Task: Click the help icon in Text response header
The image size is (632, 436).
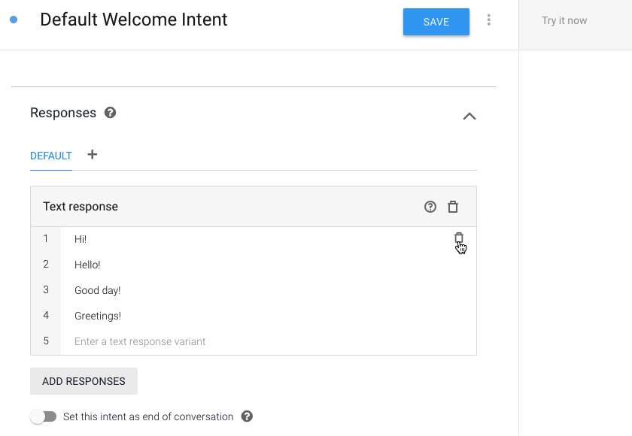Action: 430,207
